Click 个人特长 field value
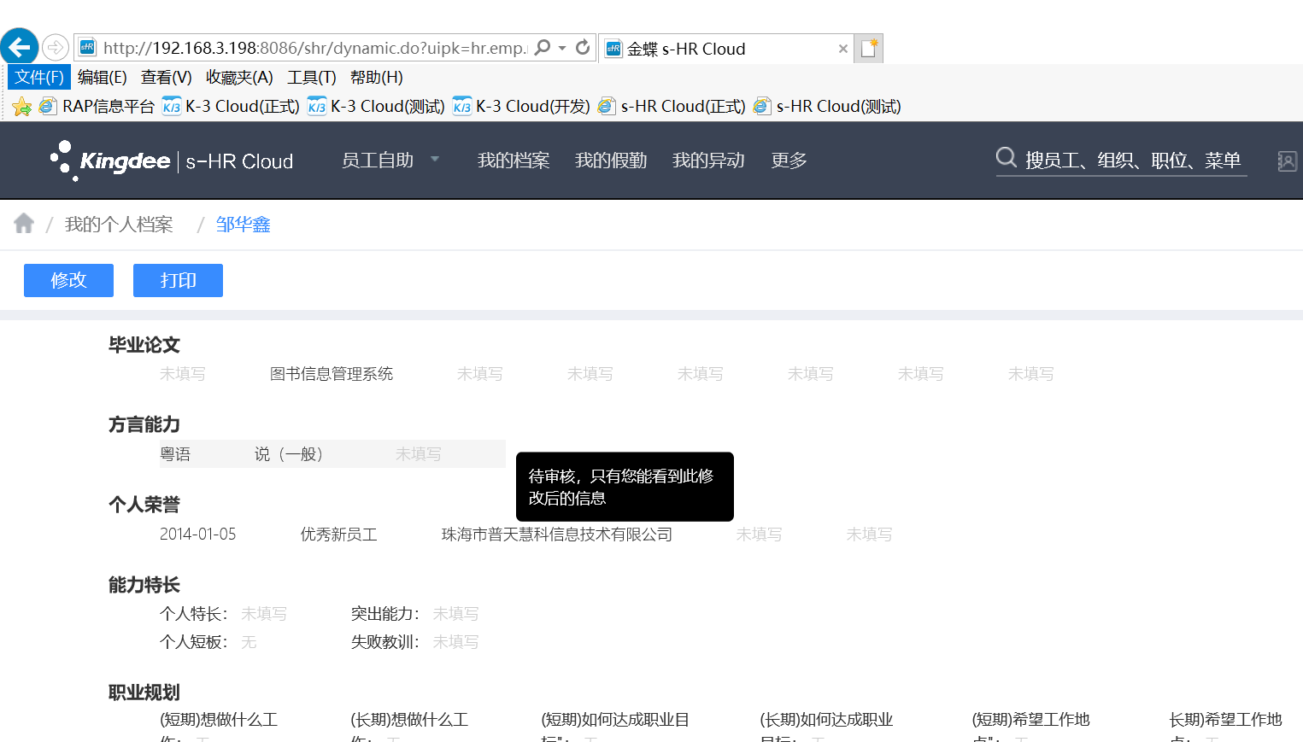The width and height of the screenshot is (1303, 742). 264,613
